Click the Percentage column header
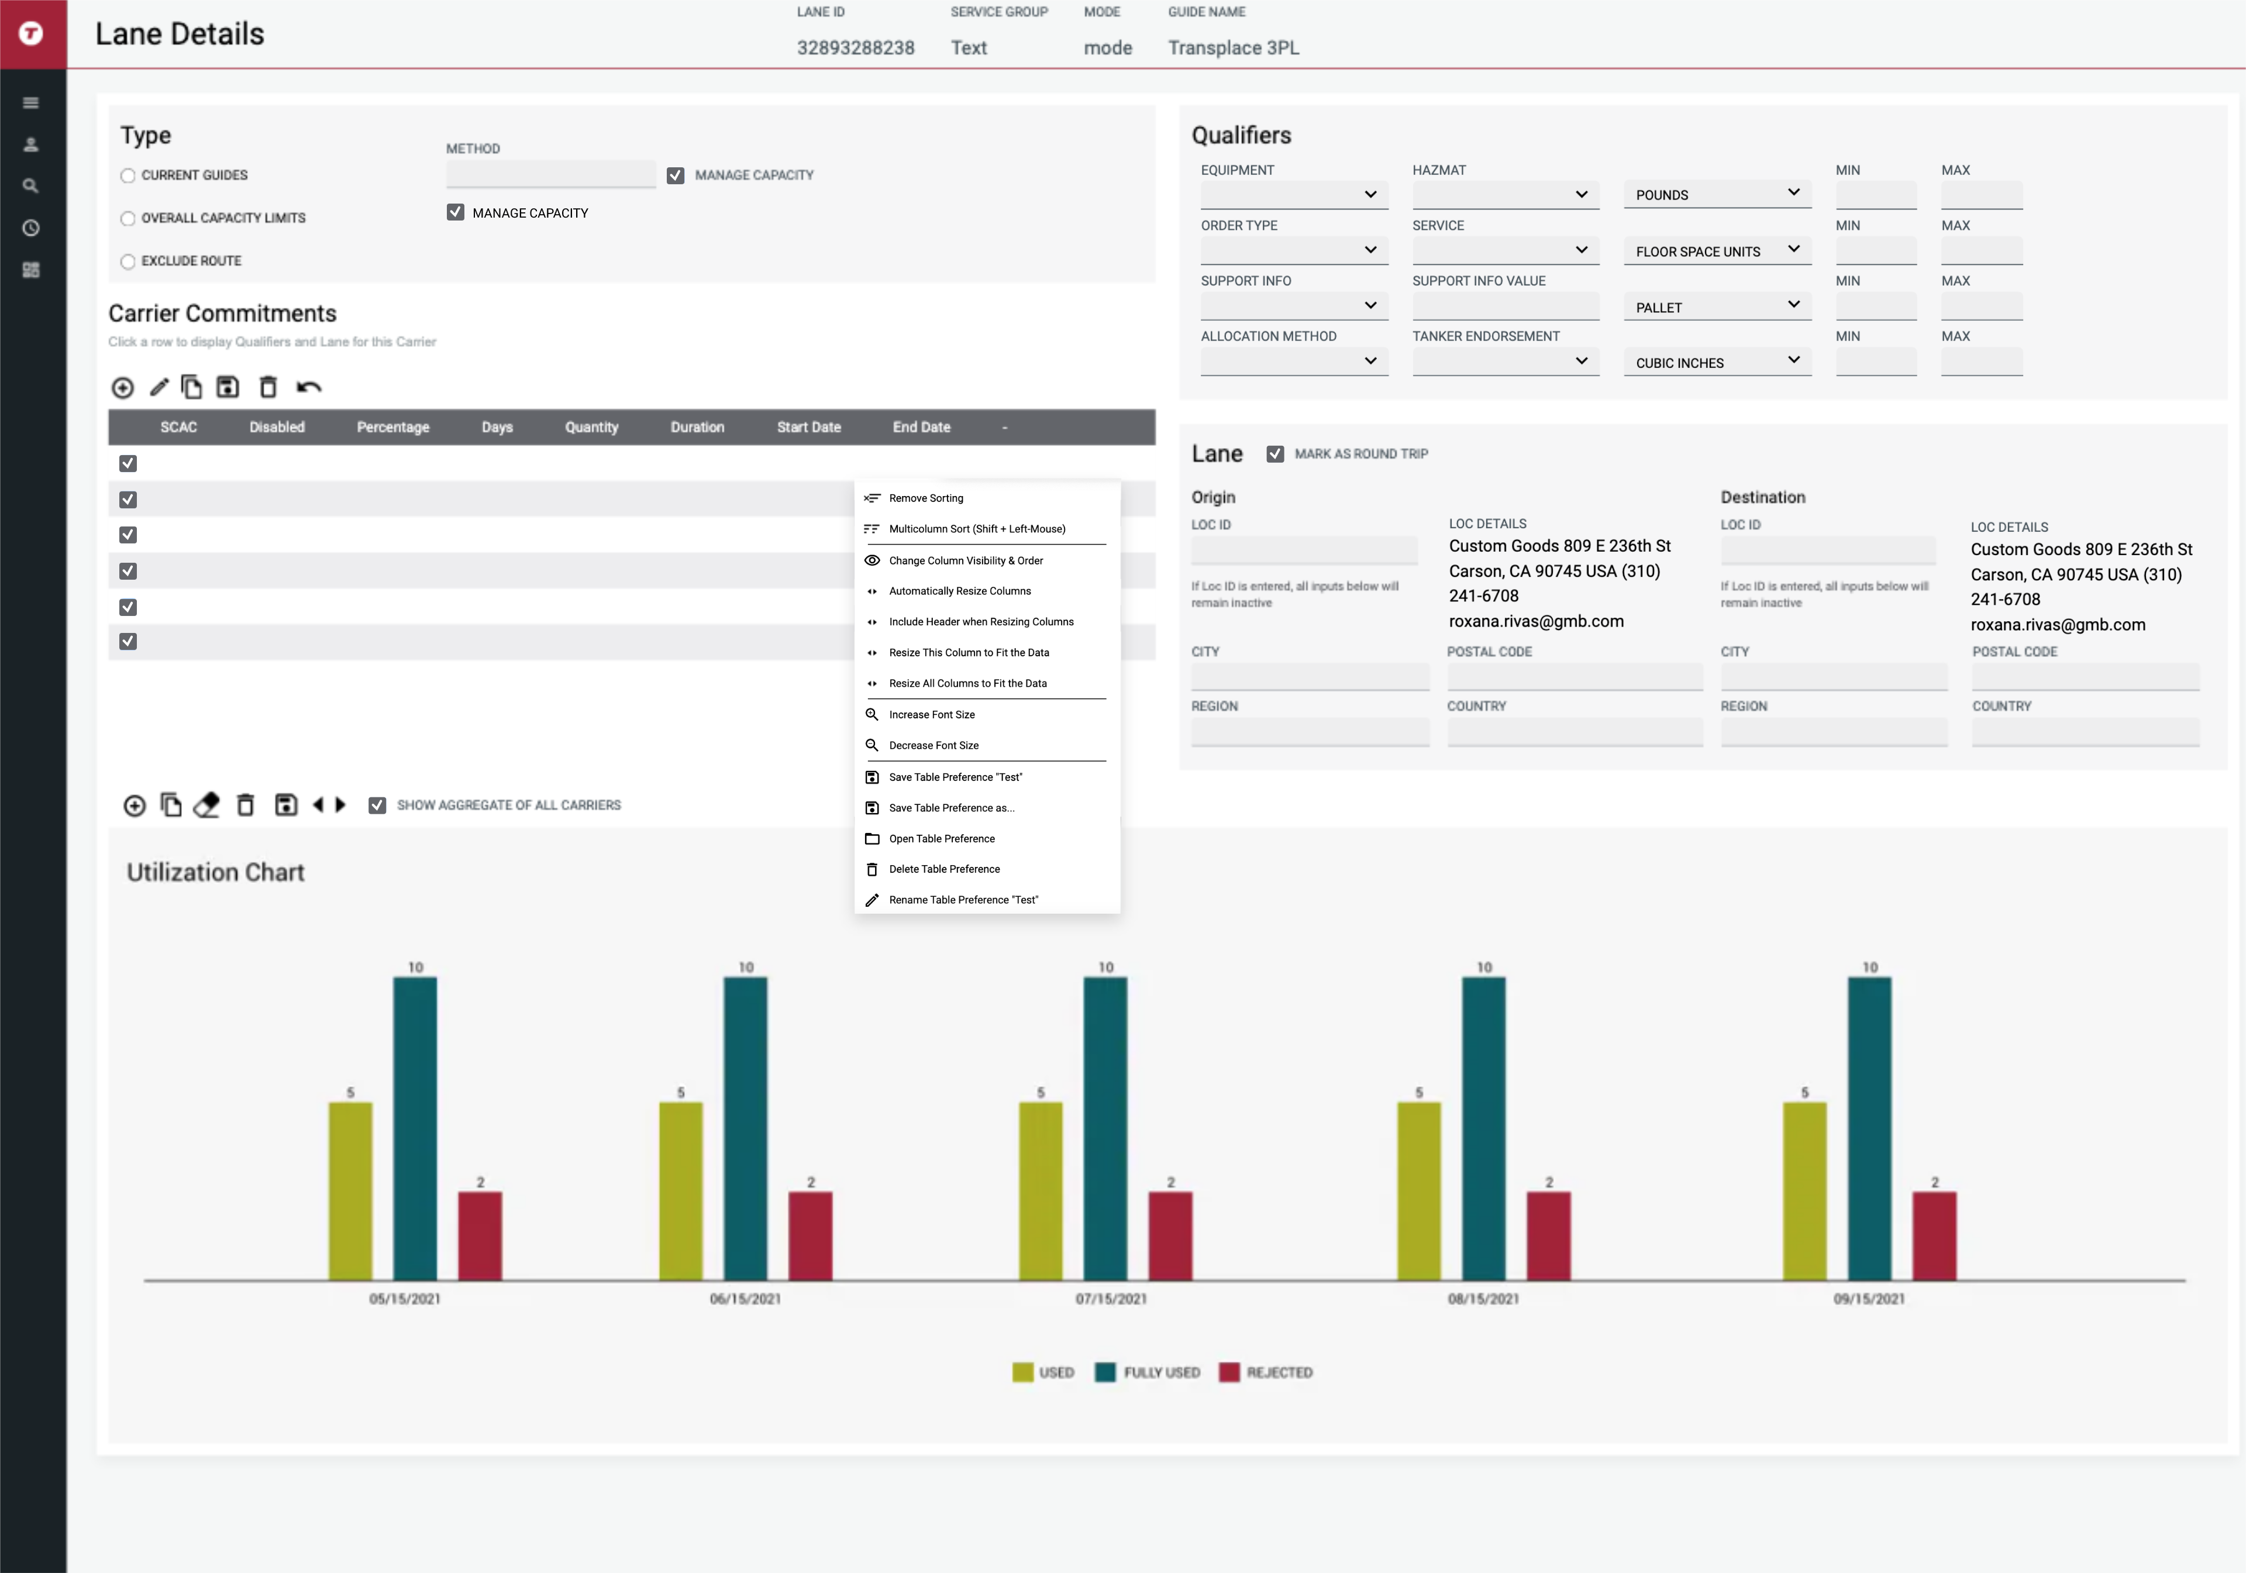This screenshot has width=2246, height=1573. (393, 428)
